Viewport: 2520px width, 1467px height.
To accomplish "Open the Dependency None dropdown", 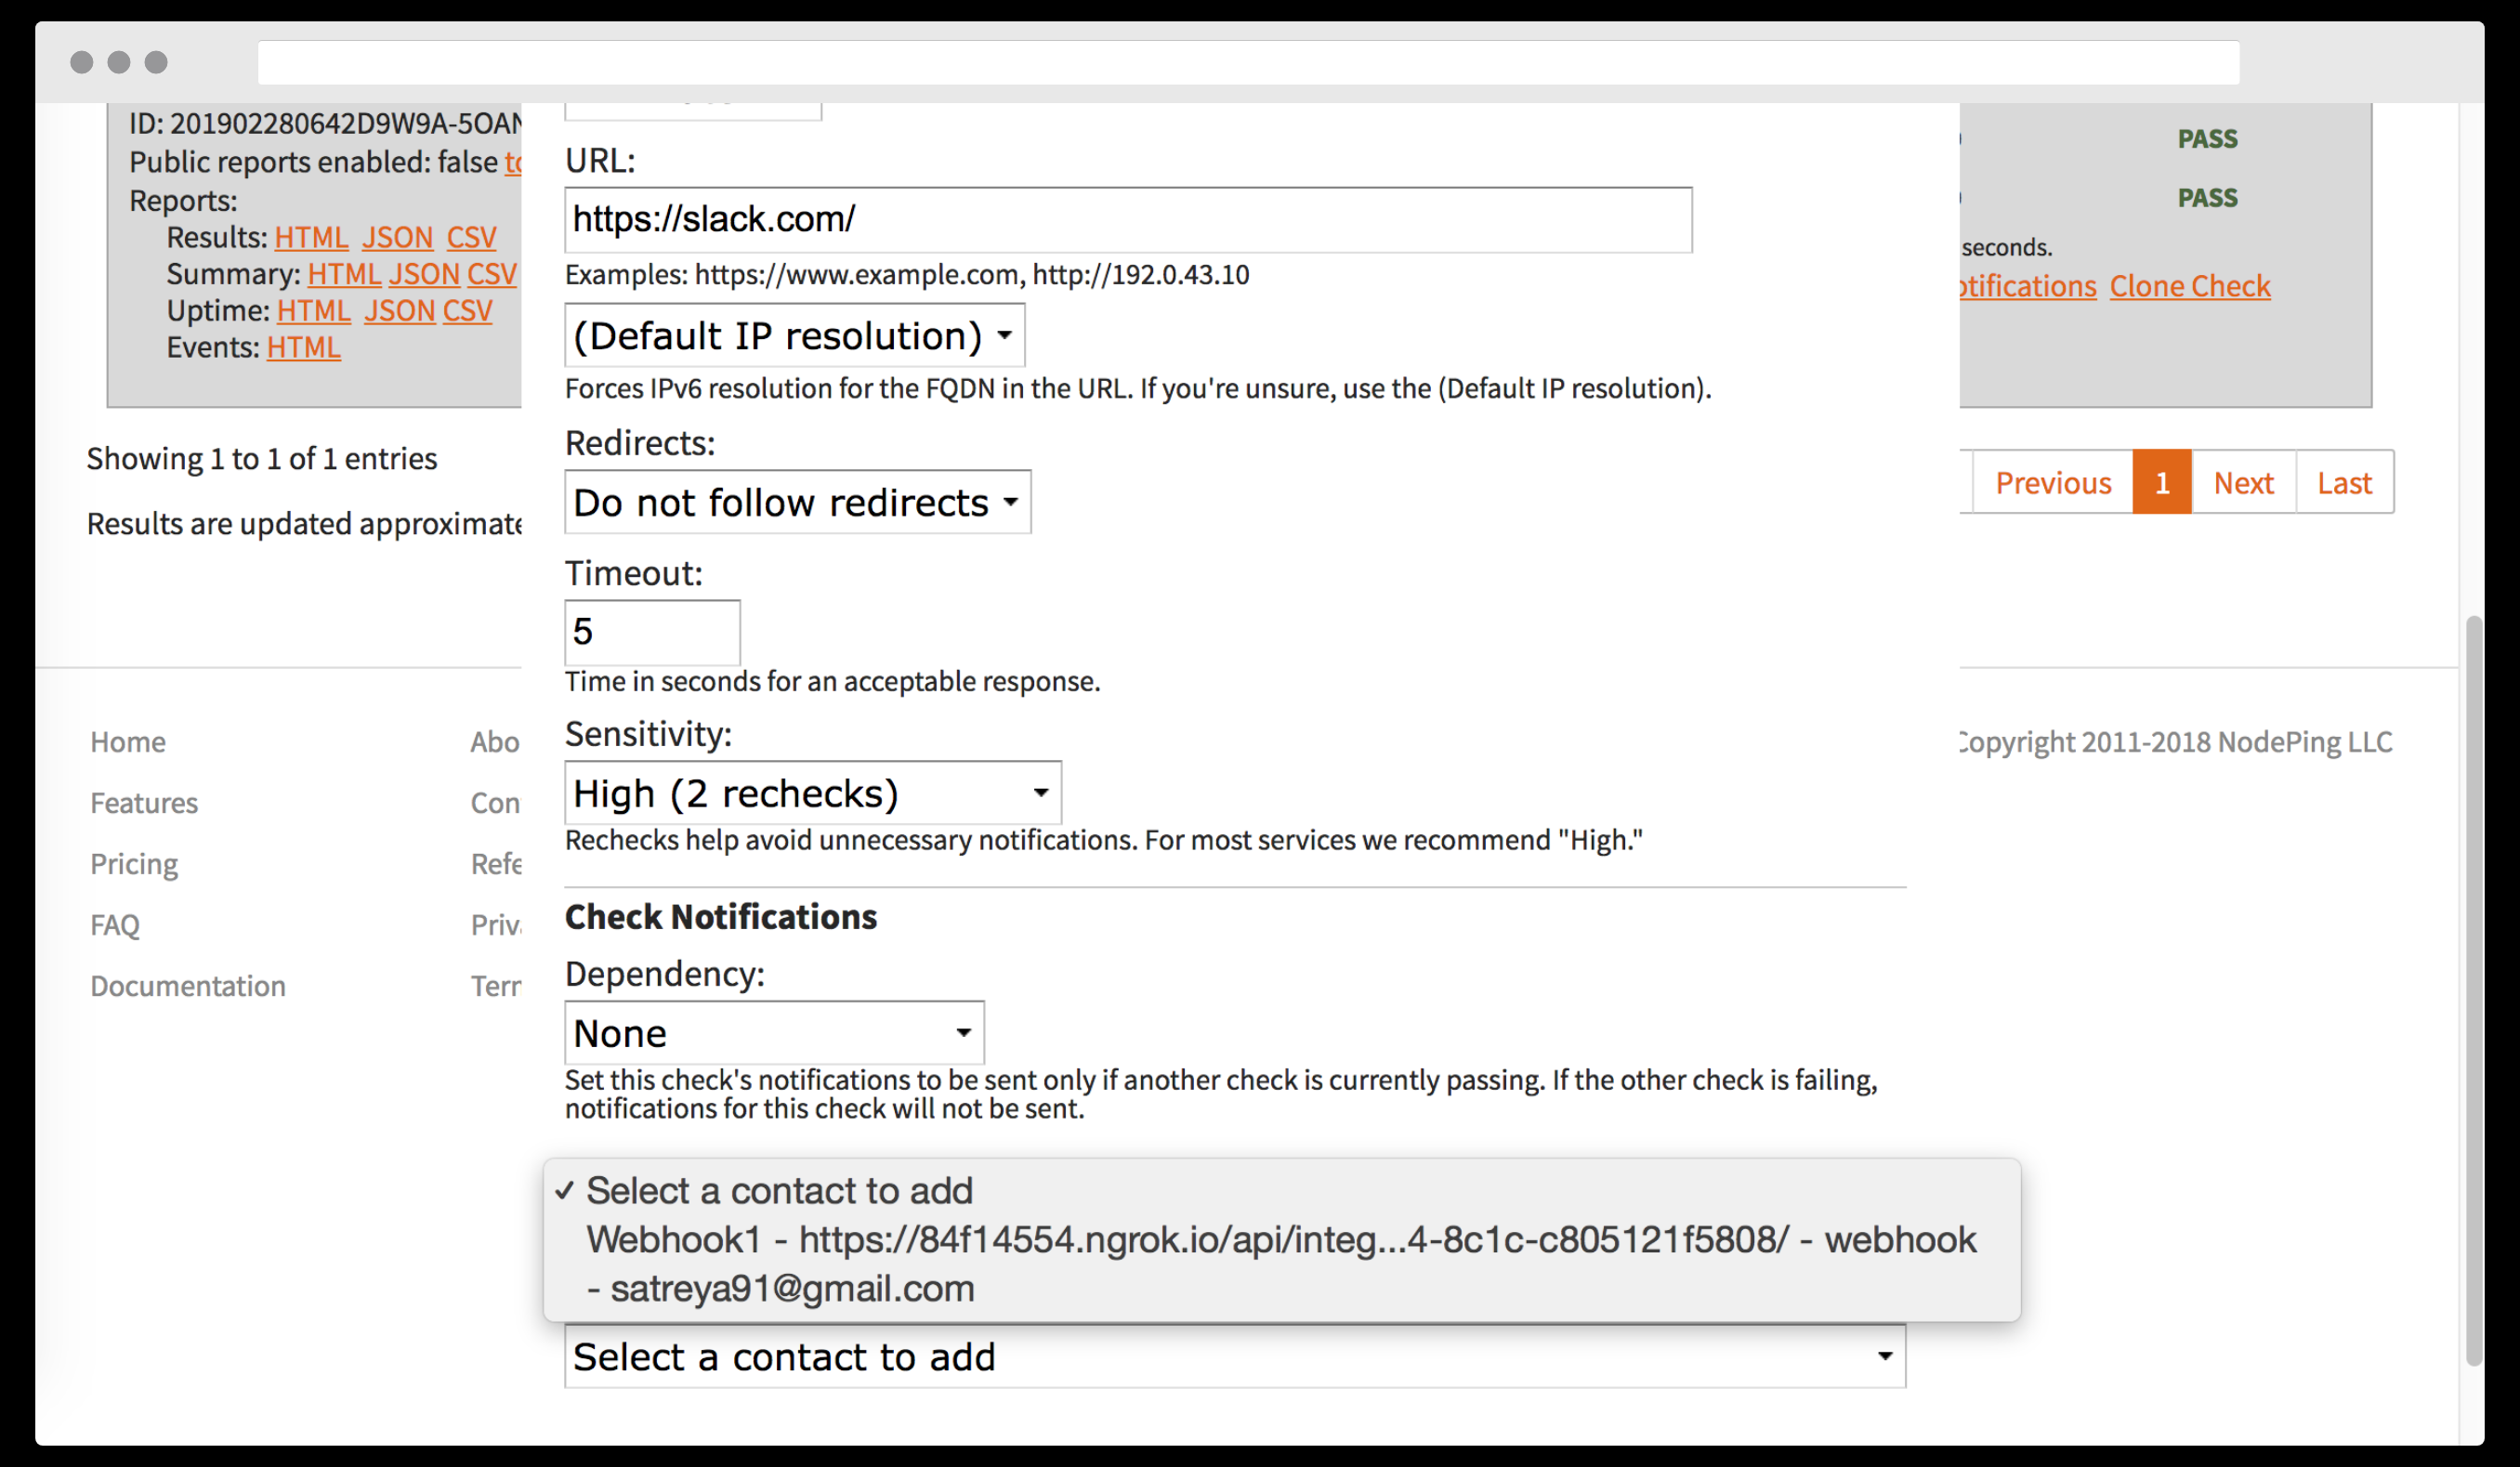I will tap(773, 1033).
